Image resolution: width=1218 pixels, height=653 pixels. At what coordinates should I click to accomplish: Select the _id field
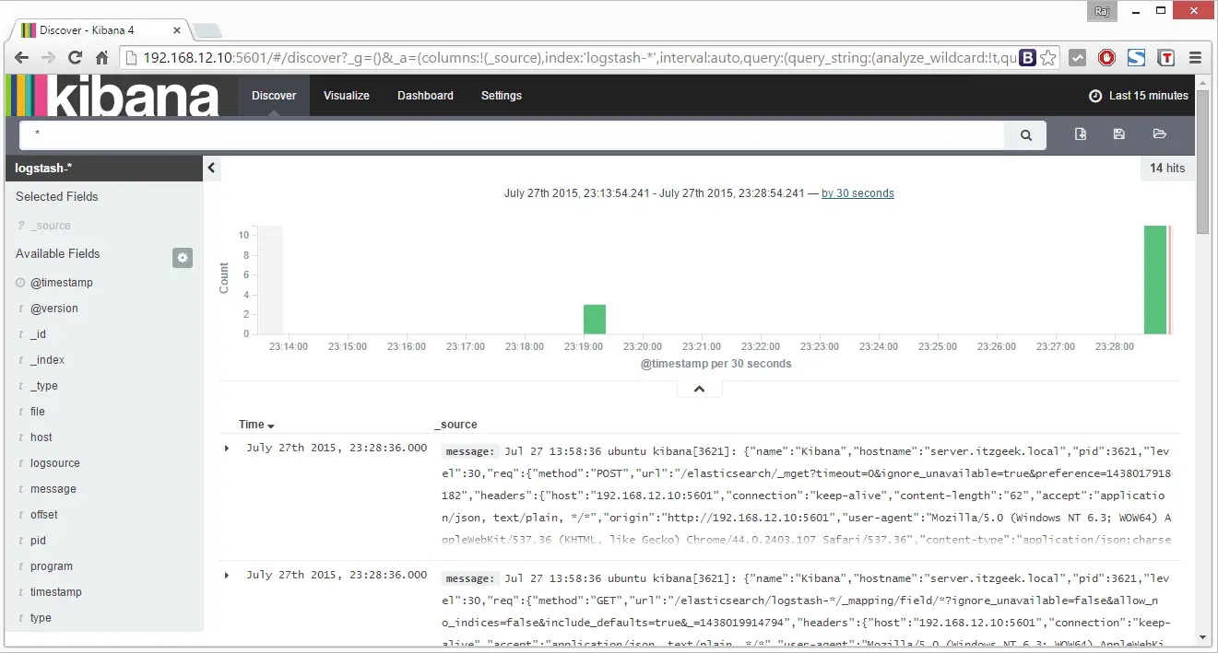pos(38,334)
